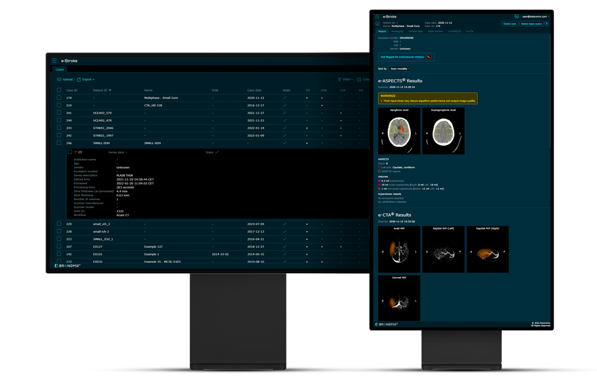Click the Case date column header
The width and height of the screenshot is (597, 383).
(x=254, y=90)
